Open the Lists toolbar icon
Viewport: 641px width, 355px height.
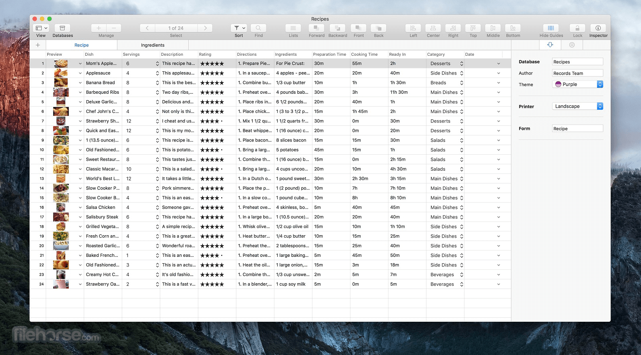tap(293, 28)
